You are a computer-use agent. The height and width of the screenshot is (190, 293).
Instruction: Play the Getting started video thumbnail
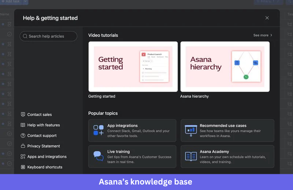coord(133,67)
